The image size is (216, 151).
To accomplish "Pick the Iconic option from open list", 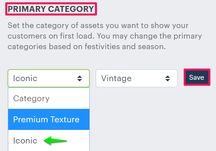I will click(x=25, y=140).
